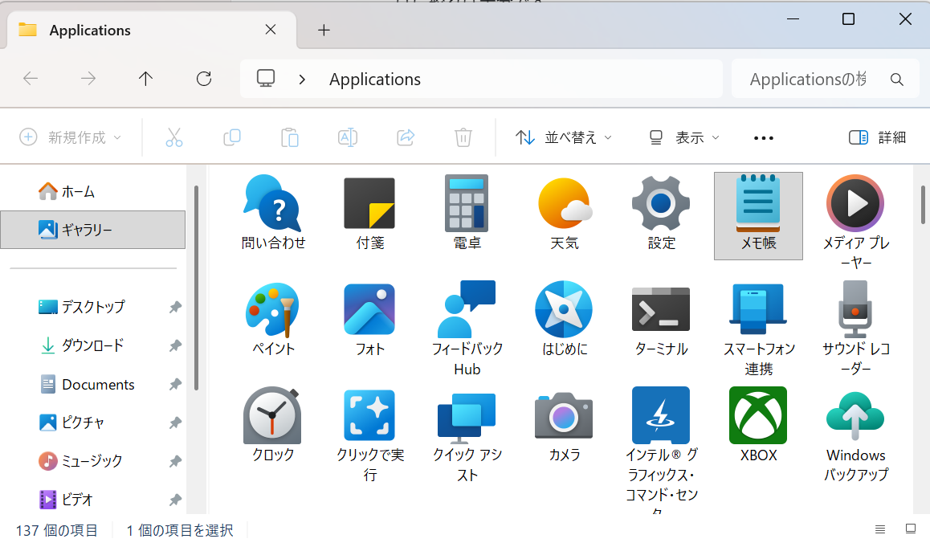
Task: Open the はじめに app icon
Action: pyautogui.click(x=564, y=309)
